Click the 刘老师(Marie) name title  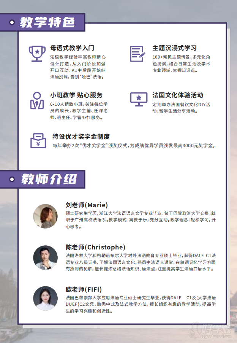point(87,205)
